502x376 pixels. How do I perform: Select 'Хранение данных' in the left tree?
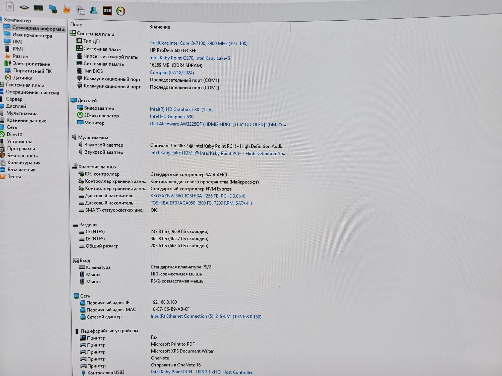coord(26,121)
